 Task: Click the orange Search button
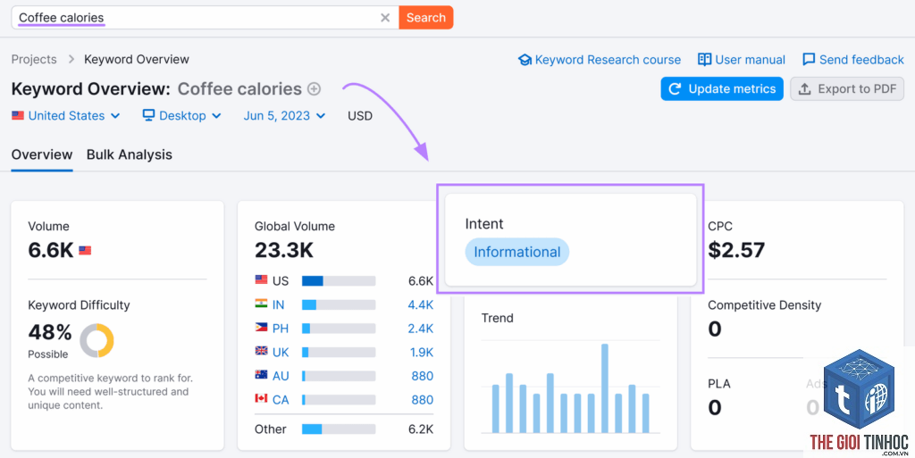[x=426, y=18]
